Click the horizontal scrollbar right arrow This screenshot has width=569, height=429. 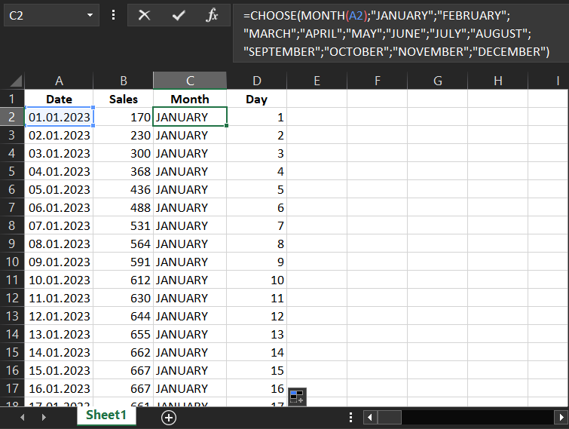[560, 417]
